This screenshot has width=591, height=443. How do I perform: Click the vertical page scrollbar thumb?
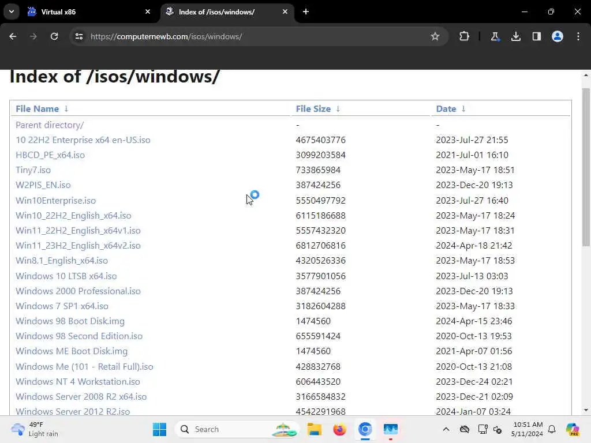586,168
